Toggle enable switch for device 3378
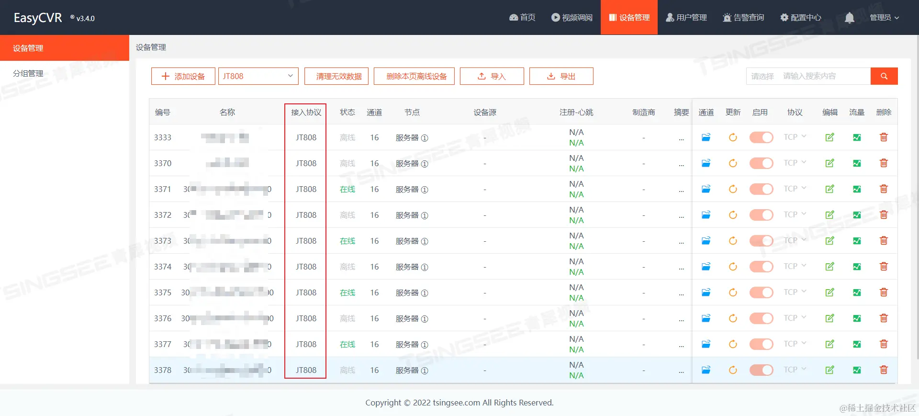 pyautogui.click(x=761, y=370)
